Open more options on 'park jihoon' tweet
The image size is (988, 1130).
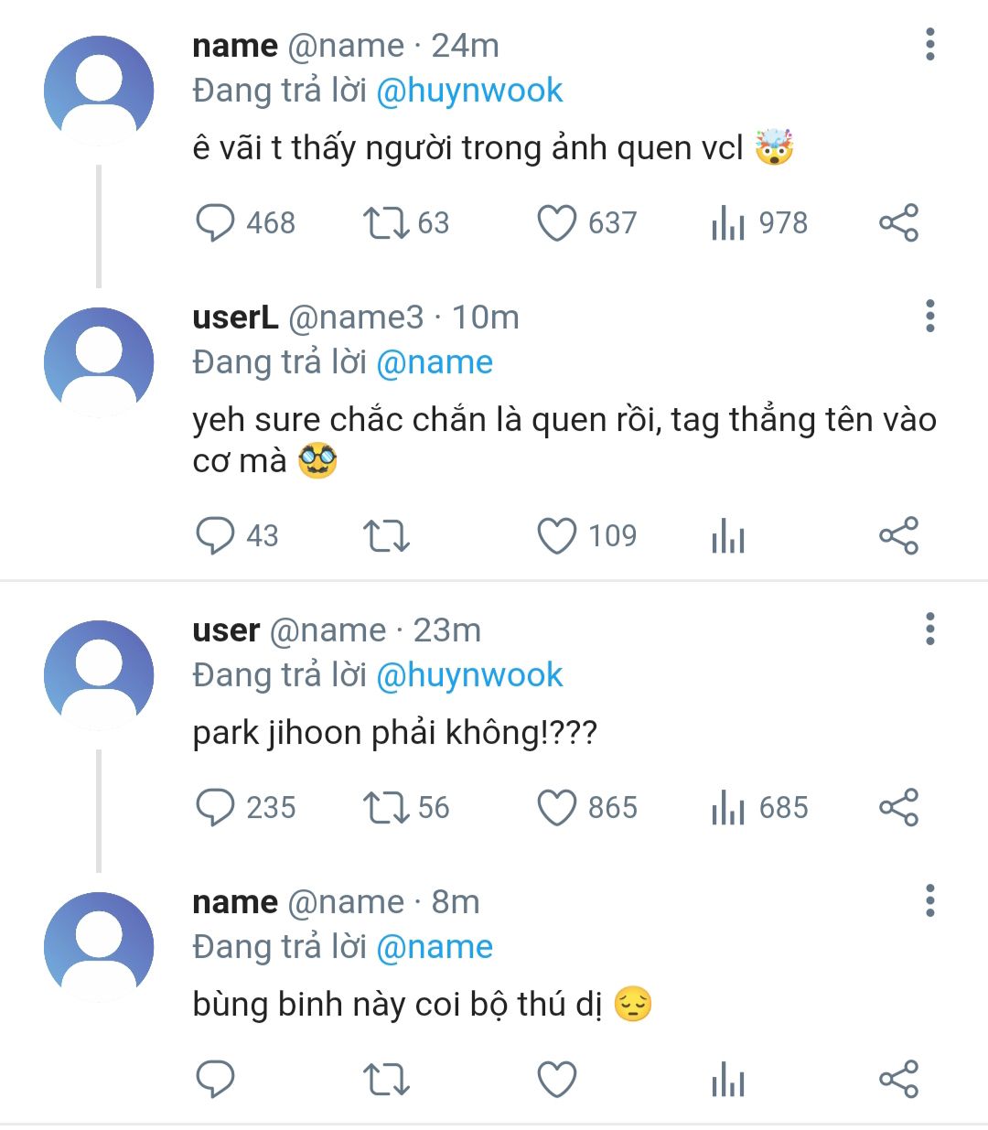tap(929, 630)
